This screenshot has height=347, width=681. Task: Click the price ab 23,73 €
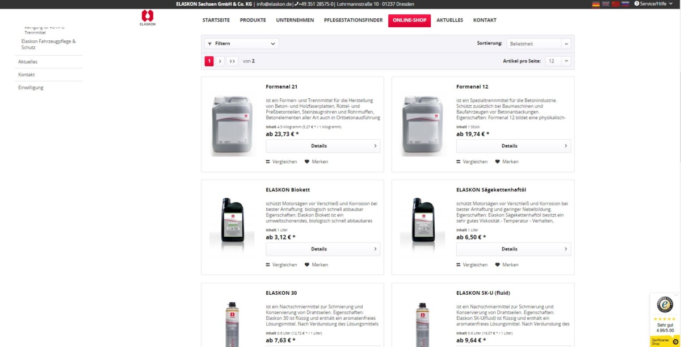point(283,134)
